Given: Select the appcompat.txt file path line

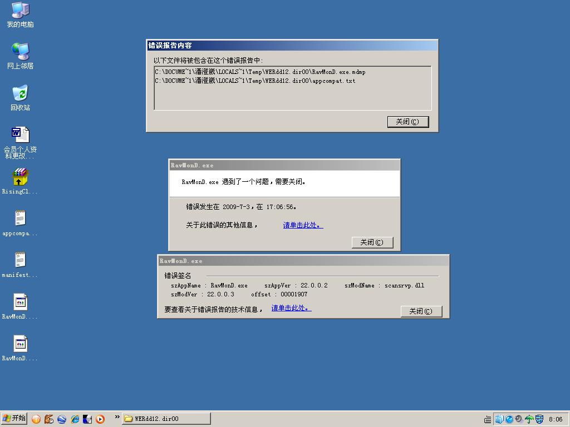Looking at the screenshot, I should pos(255,81).
